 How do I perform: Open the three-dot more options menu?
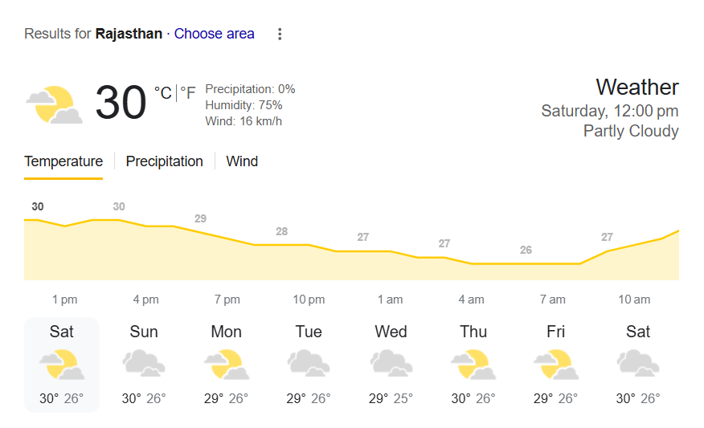(x=280, y=34)
